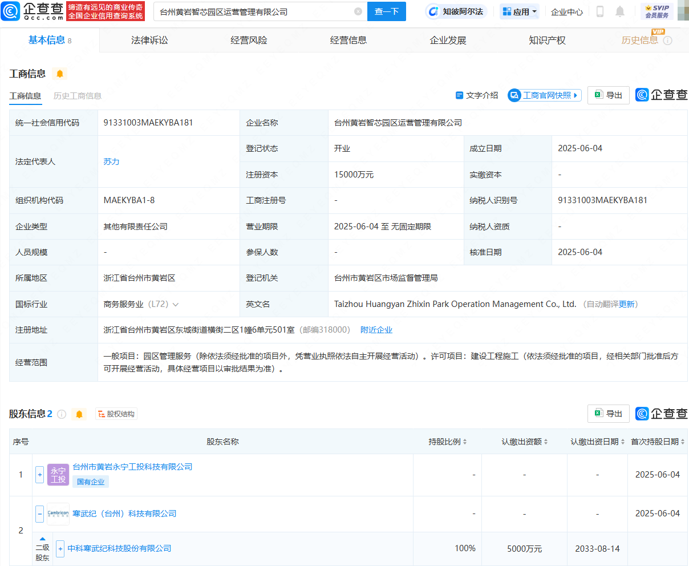Open 寒武纪（台州）科技有限公司 link
This screenshot has height=566, width=689.
[x=124, y=514]
